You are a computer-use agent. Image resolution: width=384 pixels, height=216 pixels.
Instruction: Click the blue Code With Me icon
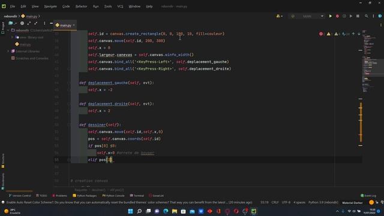(x=380, y=16)
